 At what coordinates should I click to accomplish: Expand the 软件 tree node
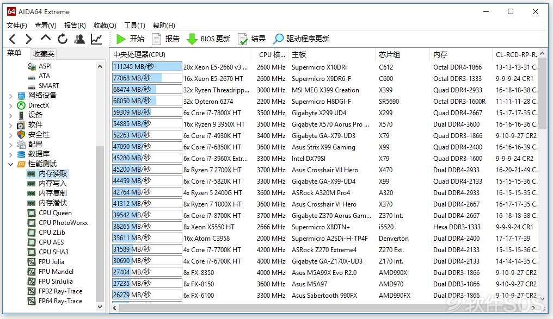[10, 125]
